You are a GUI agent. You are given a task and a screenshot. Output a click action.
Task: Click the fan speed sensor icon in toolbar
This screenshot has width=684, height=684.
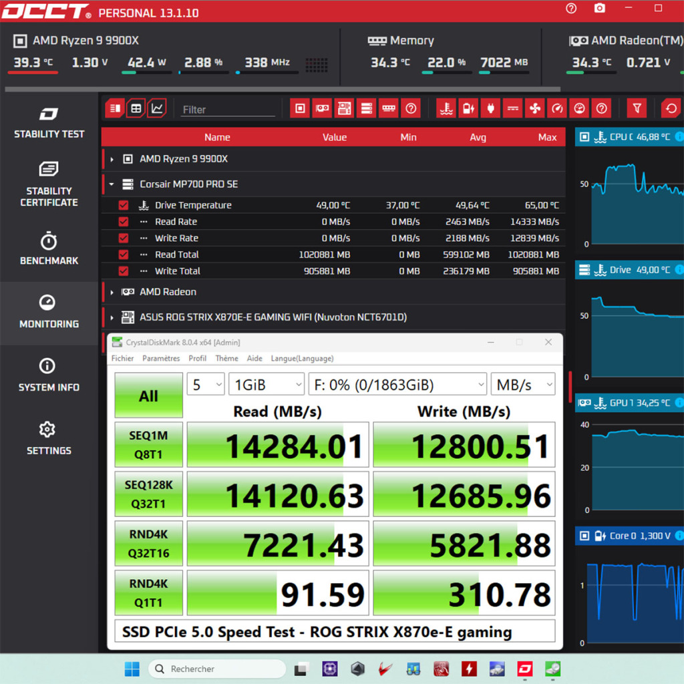[x=534, y=108]
